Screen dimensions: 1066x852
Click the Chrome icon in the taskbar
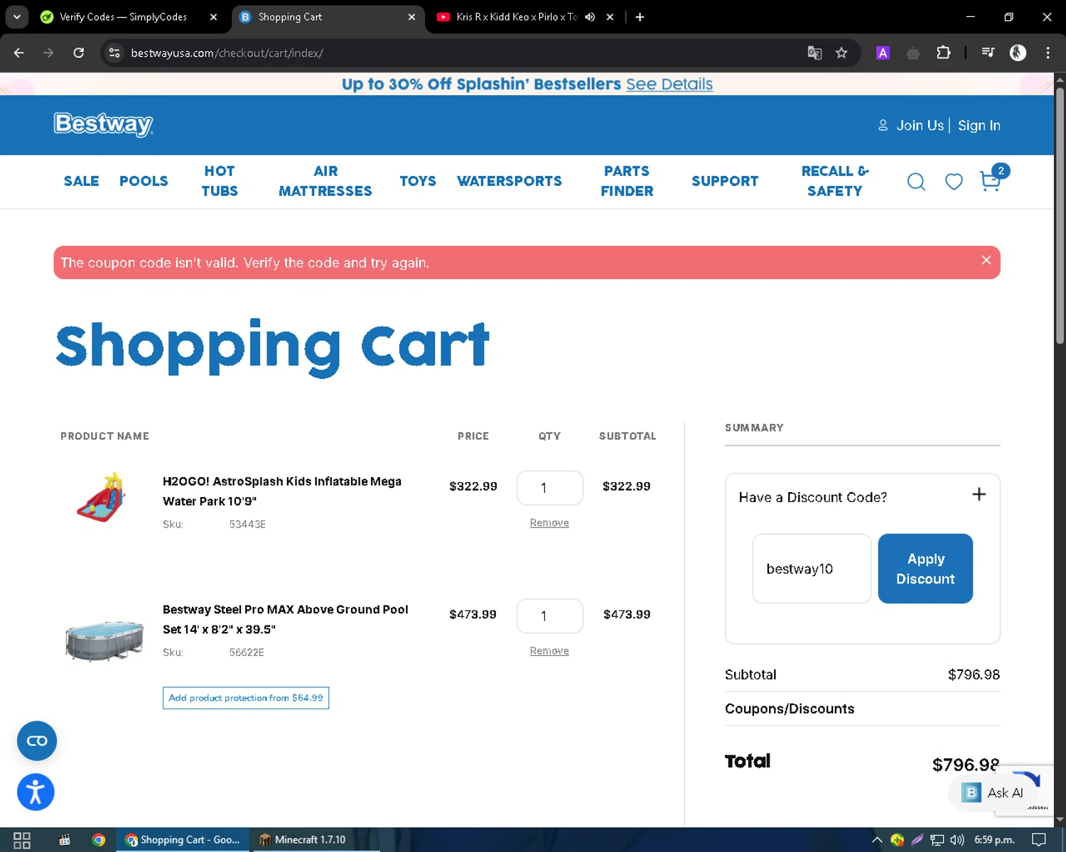pyautogui.click(x=99, y=840)
